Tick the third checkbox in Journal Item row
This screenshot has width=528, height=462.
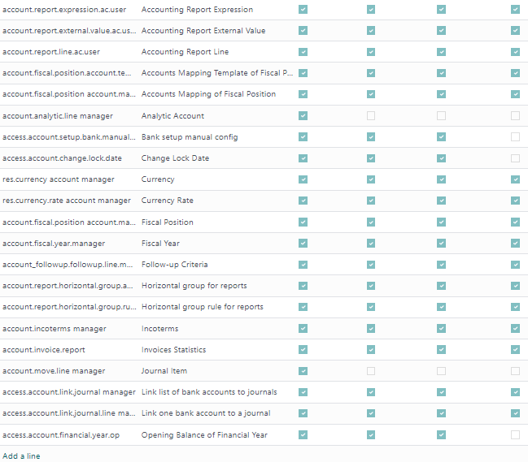[441, 371]
